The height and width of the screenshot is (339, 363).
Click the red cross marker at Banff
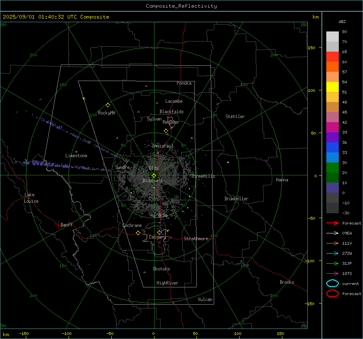58,225
